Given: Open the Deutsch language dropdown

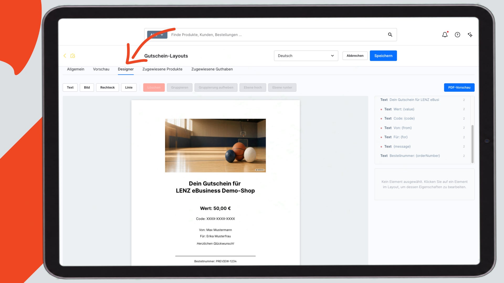Looking at the screenshot, I should click(x=306, y=56).
